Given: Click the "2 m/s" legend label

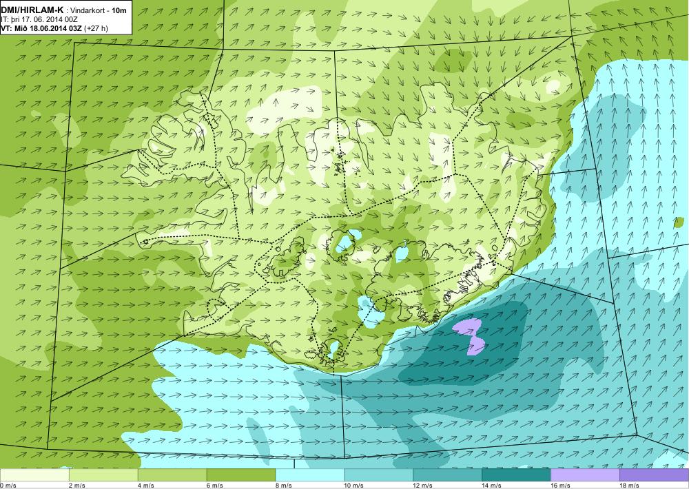Looking at the screenshot, I should 77,486.
